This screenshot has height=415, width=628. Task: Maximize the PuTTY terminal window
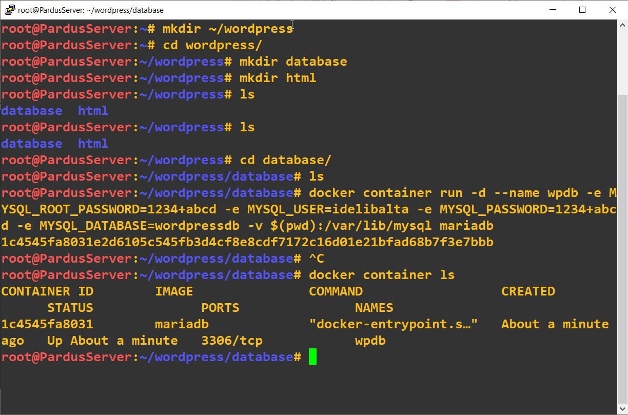tap(582, 10)
